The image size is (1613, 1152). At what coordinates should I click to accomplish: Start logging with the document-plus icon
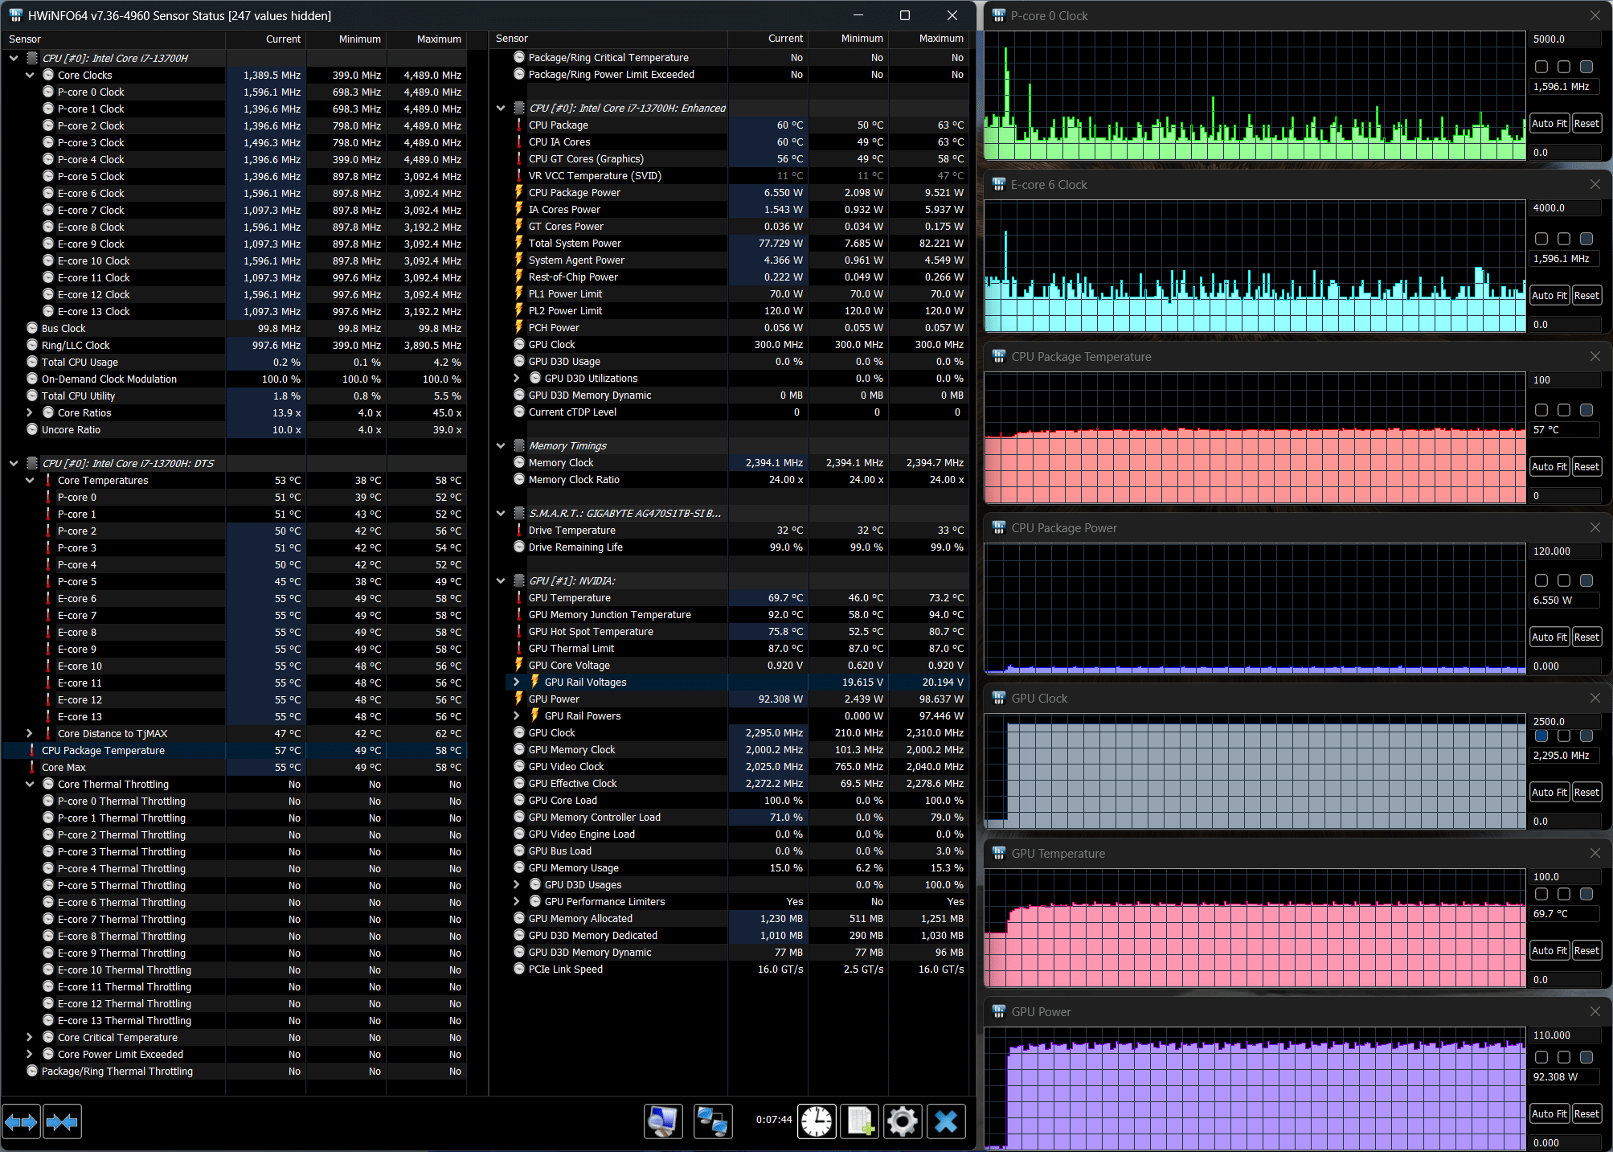(860, 1121)
